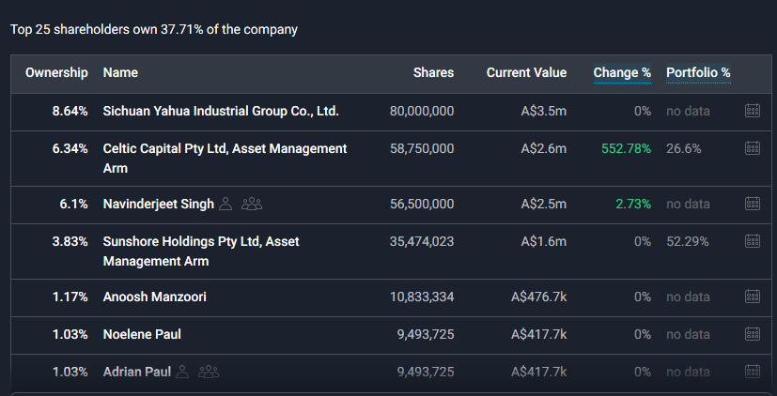
Task: Open calendar icon for Celtic Capital row
Action: tap(753, 148)
